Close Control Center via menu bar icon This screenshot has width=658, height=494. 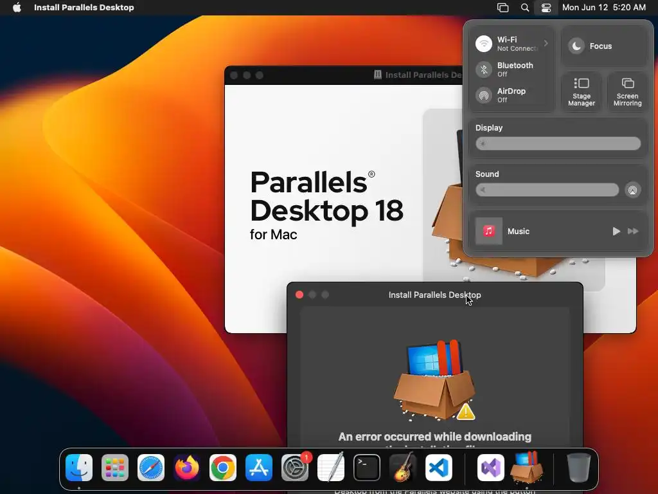point(546,8)
